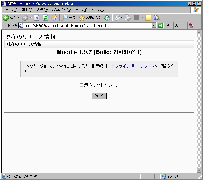Click the scrollbar down arrow
The image size is (203, 180).
pos(199,171)
